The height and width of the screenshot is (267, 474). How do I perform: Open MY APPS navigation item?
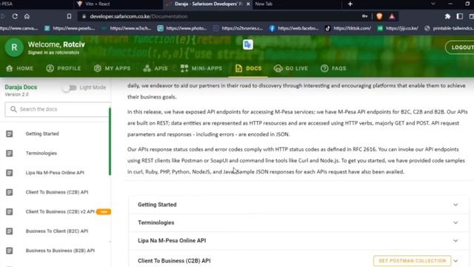click(112, 68)
